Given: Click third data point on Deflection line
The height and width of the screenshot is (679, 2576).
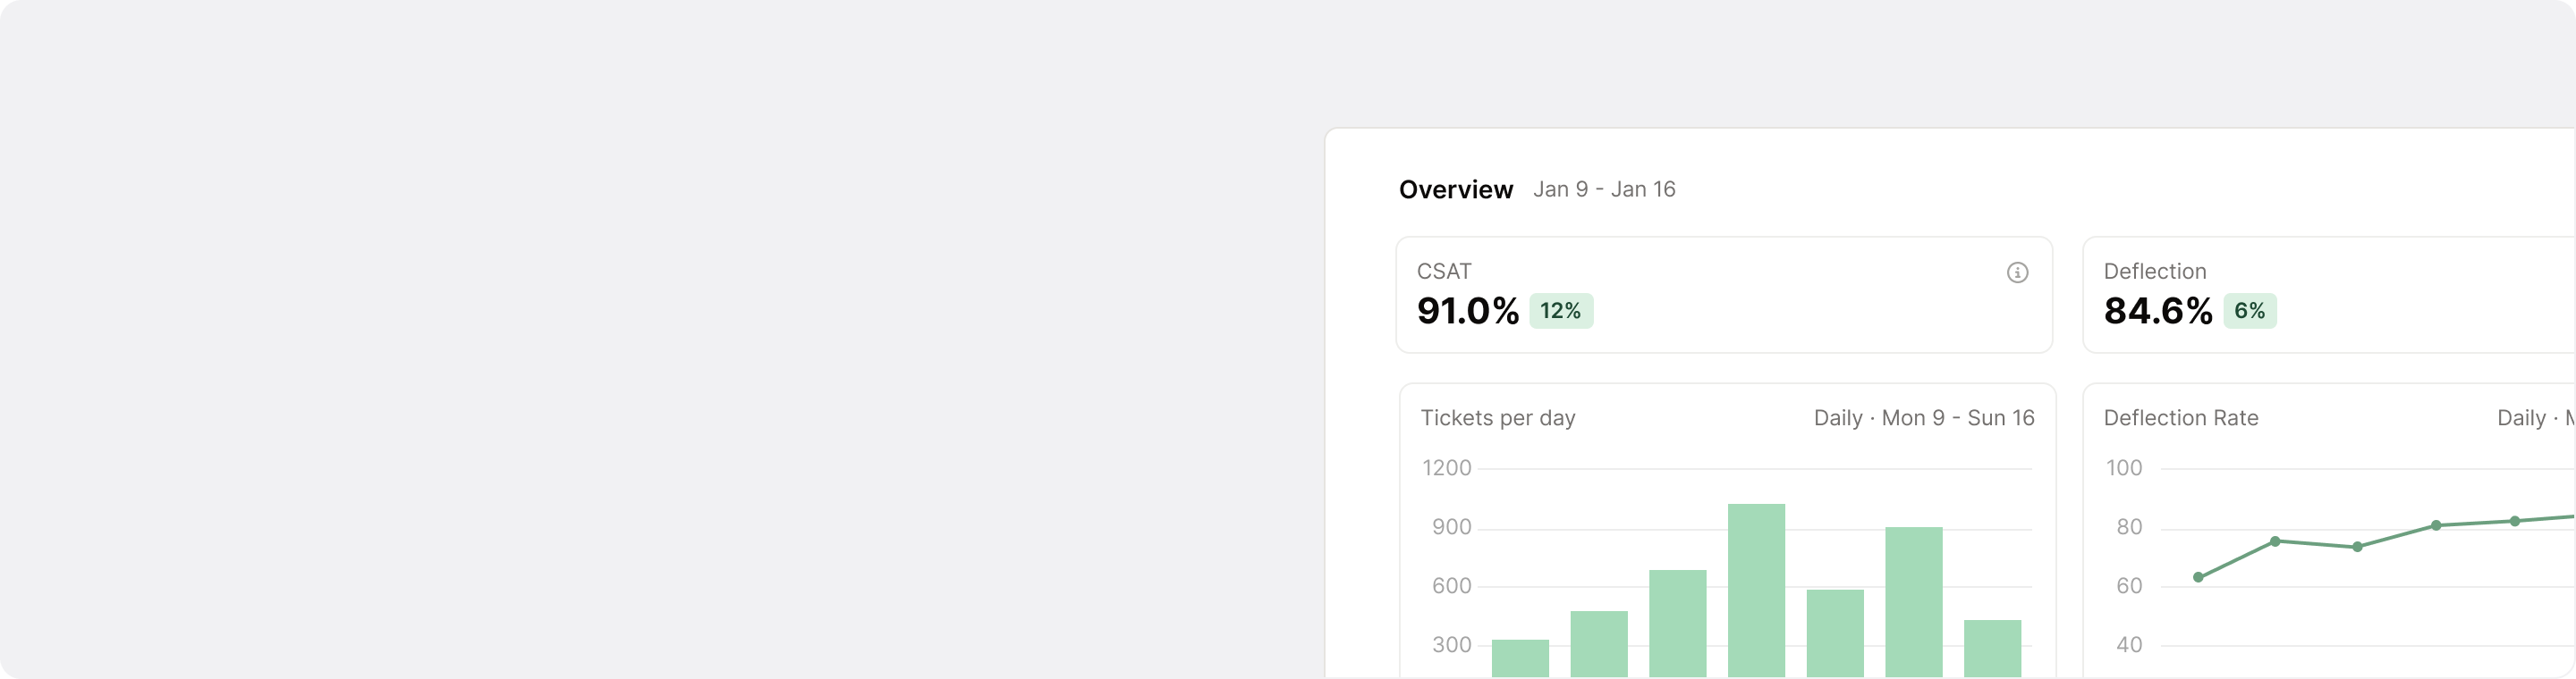Looking at the screenshot, I should (2357, 547).
